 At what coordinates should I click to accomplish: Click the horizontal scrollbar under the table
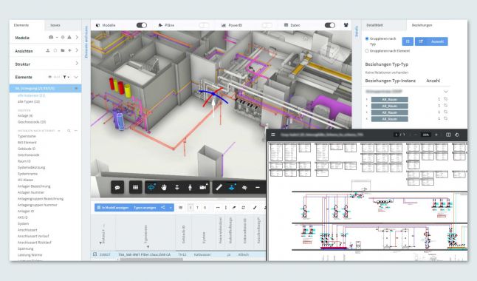[151, 260]
